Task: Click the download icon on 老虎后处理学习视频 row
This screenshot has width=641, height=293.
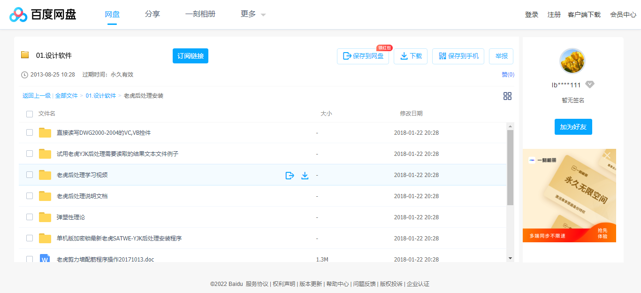Action: pyautogui.click(x=305, y=175)
